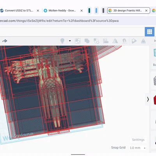This screenshot has height=156, width=156.
Task: Click the paint bucket icon in the toolbar
Action: 134,41
